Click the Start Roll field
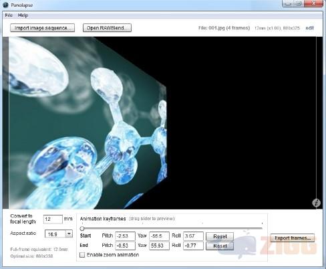 193,236
